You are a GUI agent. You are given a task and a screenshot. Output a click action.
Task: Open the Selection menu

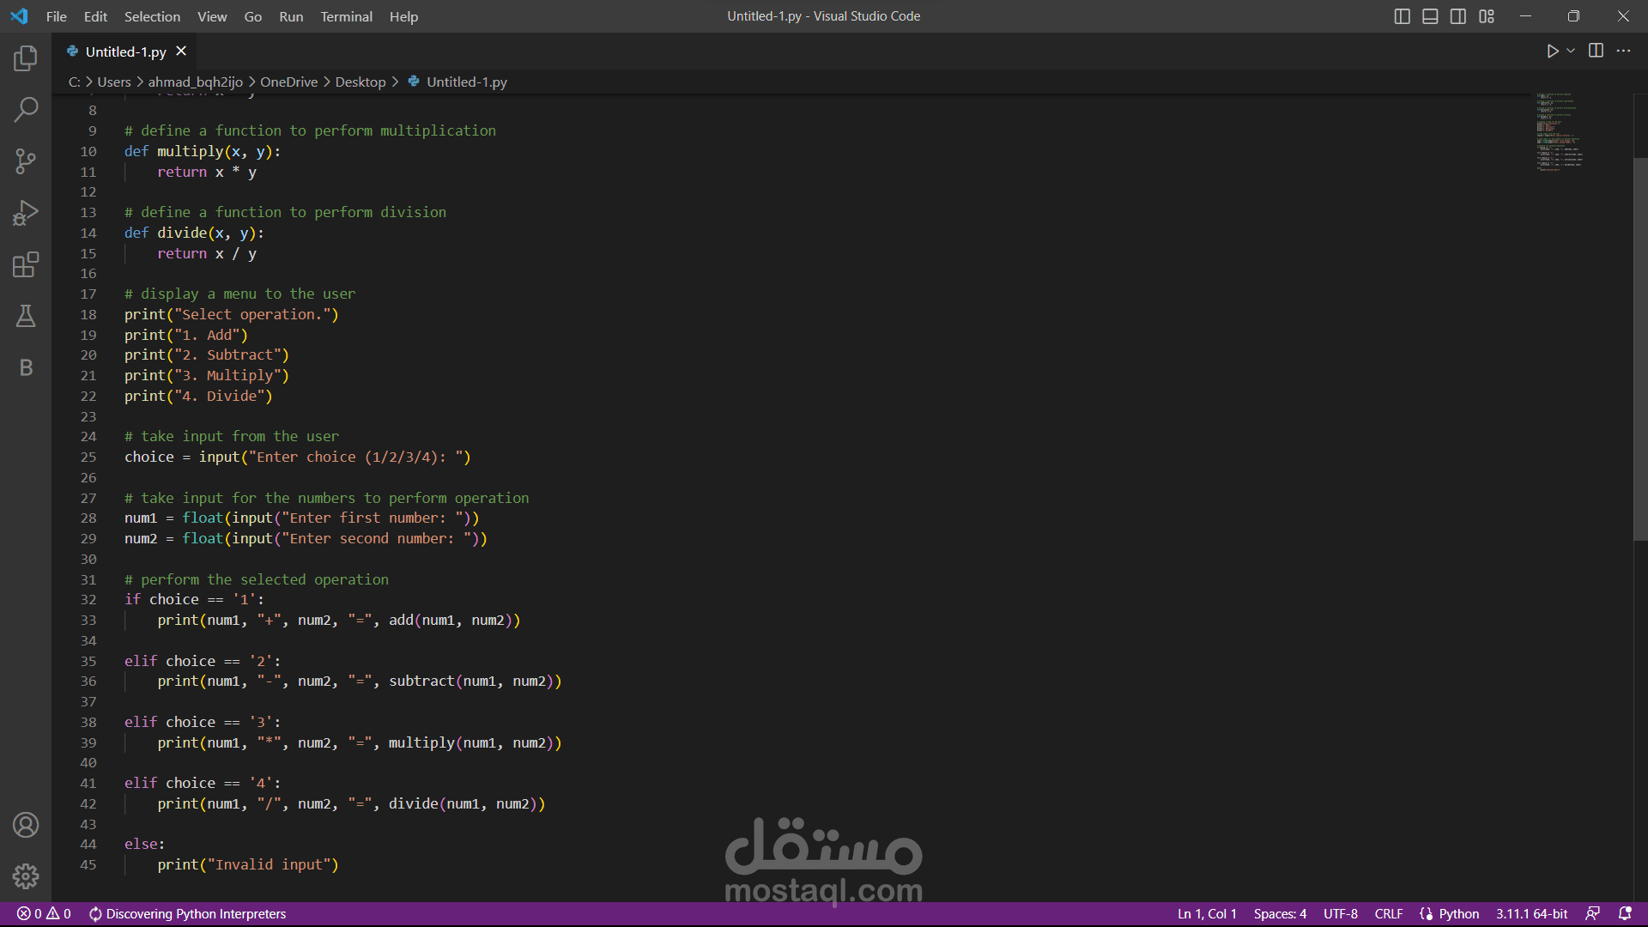coord(152,16)
